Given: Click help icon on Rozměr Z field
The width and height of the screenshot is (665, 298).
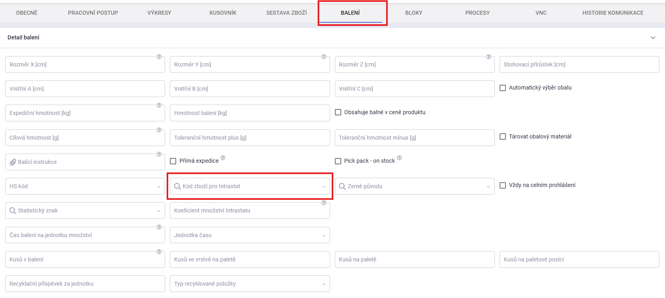Looking at the screenshot, I should 488,57.
